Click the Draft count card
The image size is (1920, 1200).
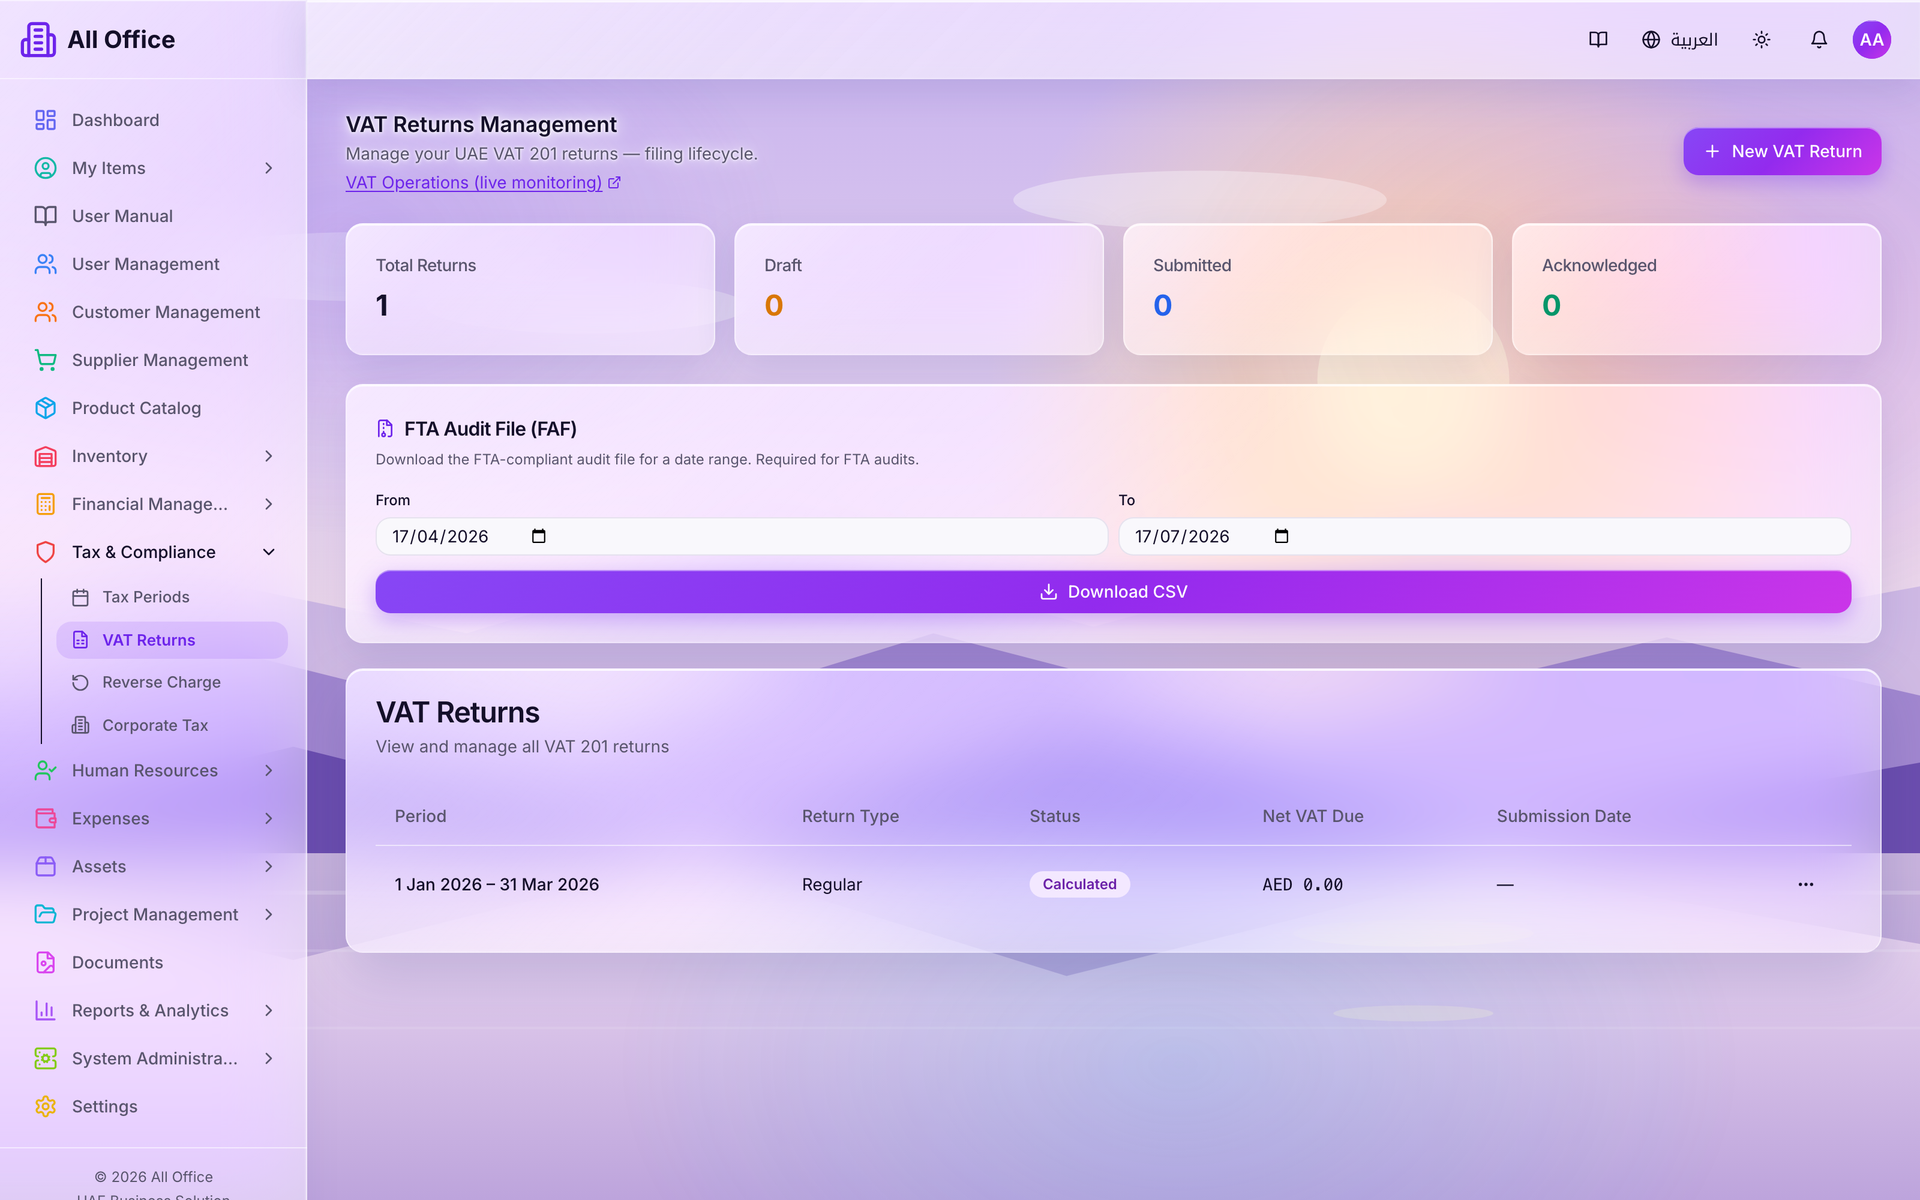[x=919, y=290]
